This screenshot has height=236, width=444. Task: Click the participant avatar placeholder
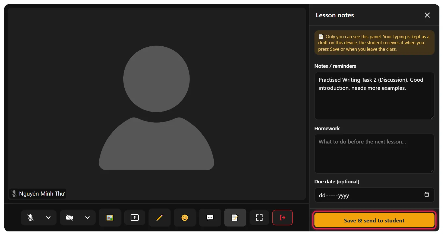pos(156,108)
